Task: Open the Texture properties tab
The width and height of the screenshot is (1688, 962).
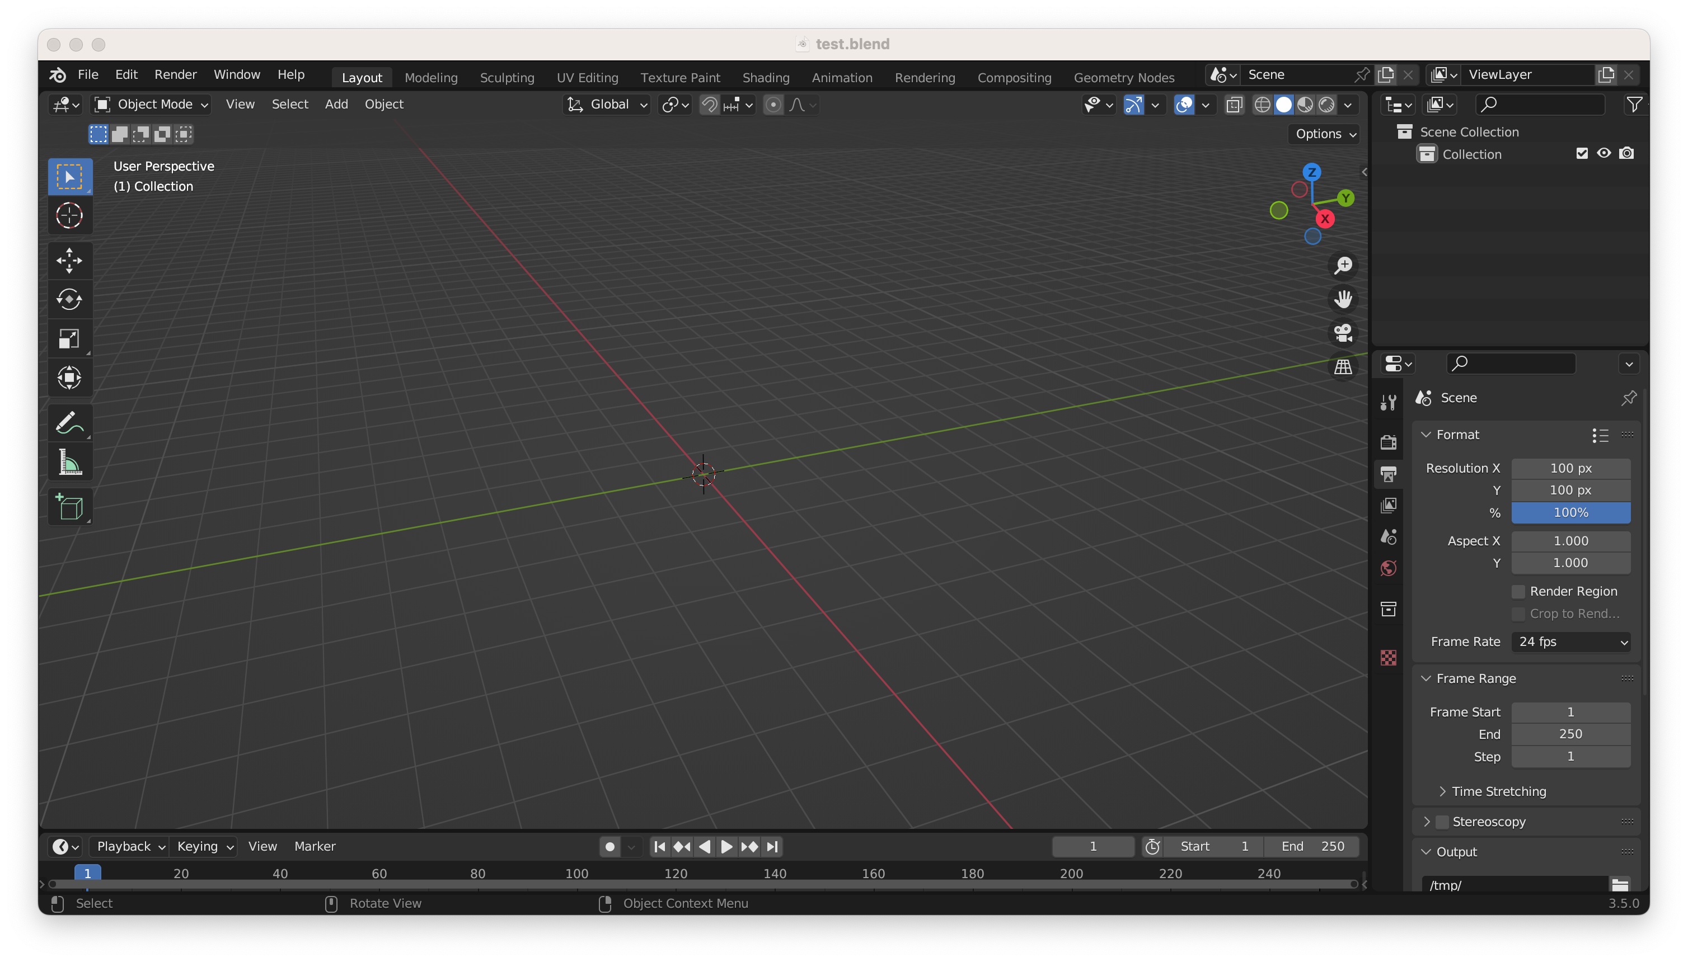Action: [x=1388, y=657]
